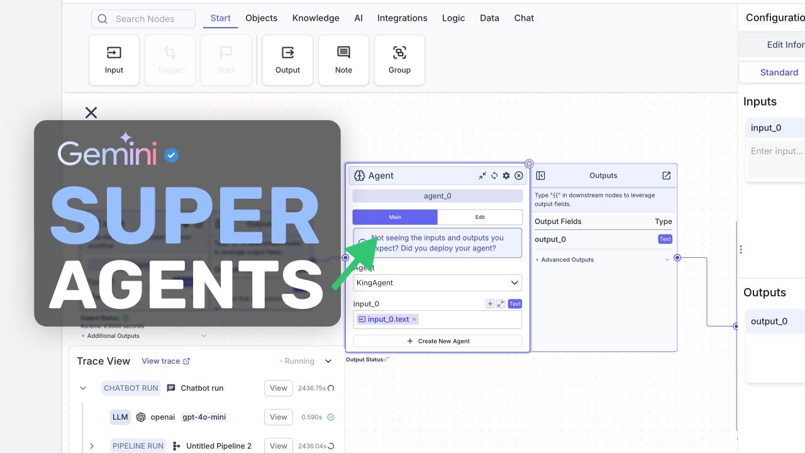Collapse the Agent node with shrink arrows
The height and width of the screenshot is (453, 805).
pyautogui.click(x=482, y=176)
